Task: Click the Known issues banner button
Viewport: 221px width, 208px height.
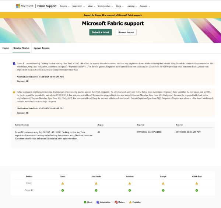Action: 126,32
